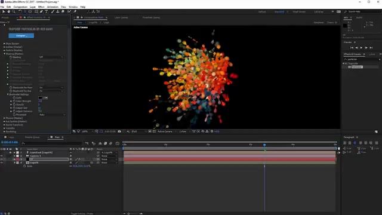
Task: Expand the Emitter (Master) group
Action: pyautogui.click(x=4, y=47)
